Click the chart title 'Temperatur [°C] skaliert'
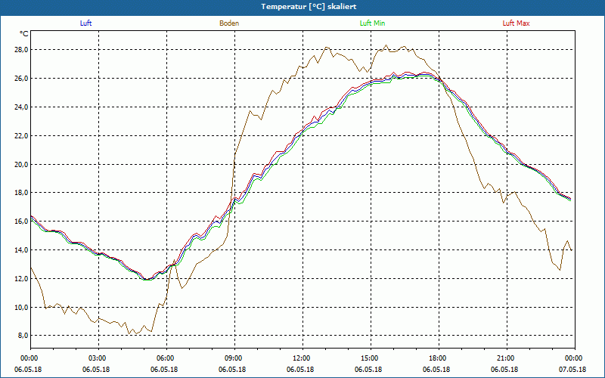605x378 pixels. tap(309, 7)
